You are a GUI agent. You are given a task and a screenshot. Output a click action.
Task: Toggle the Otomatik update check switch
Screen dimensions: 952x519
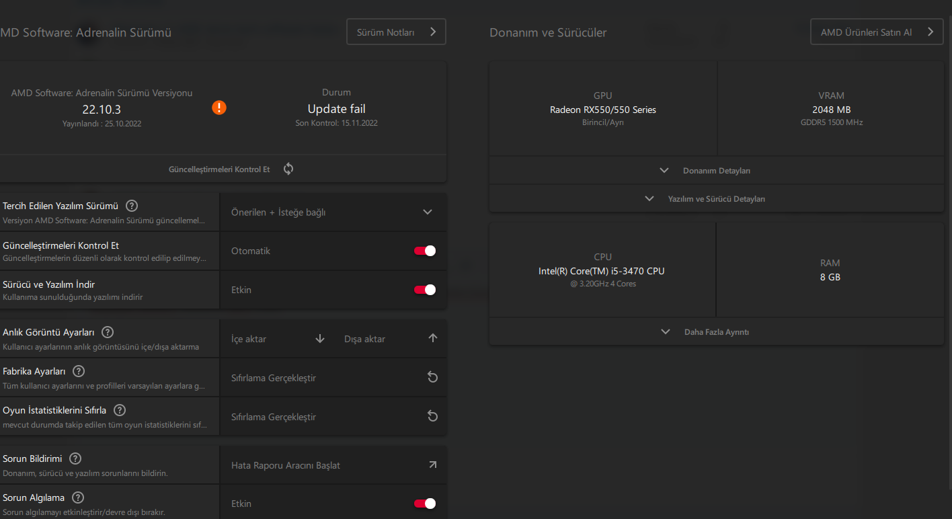[425, 251]
